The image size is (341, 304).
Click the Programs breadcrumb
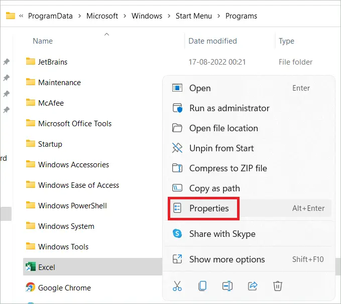click(241, 16)
